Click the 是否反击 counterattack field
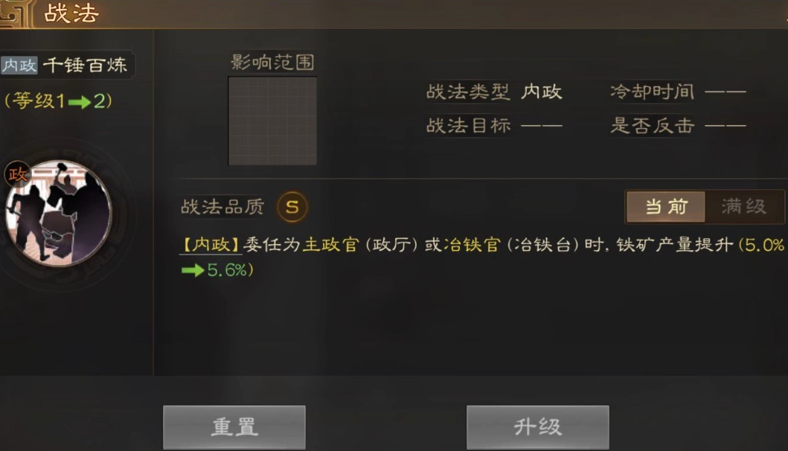Screen dimensions: 788x451 (x=677, y=126)
